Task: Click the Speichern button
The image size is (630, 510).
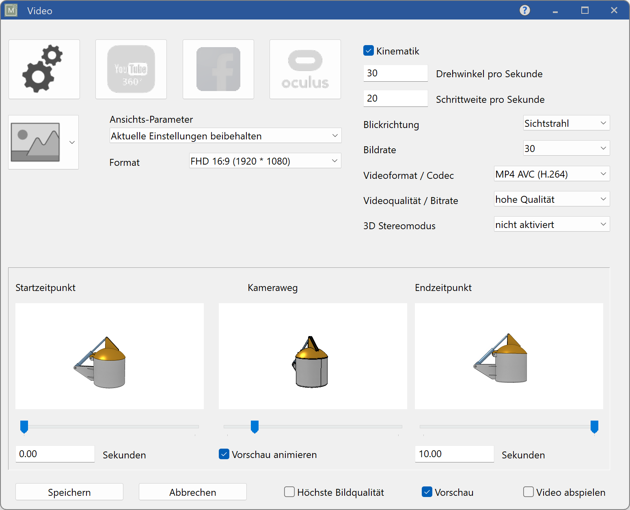Action: (69, 492)
